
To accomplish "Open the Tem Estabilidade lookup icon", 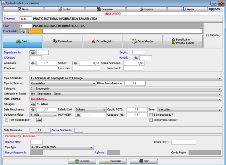I will point(39,120).
